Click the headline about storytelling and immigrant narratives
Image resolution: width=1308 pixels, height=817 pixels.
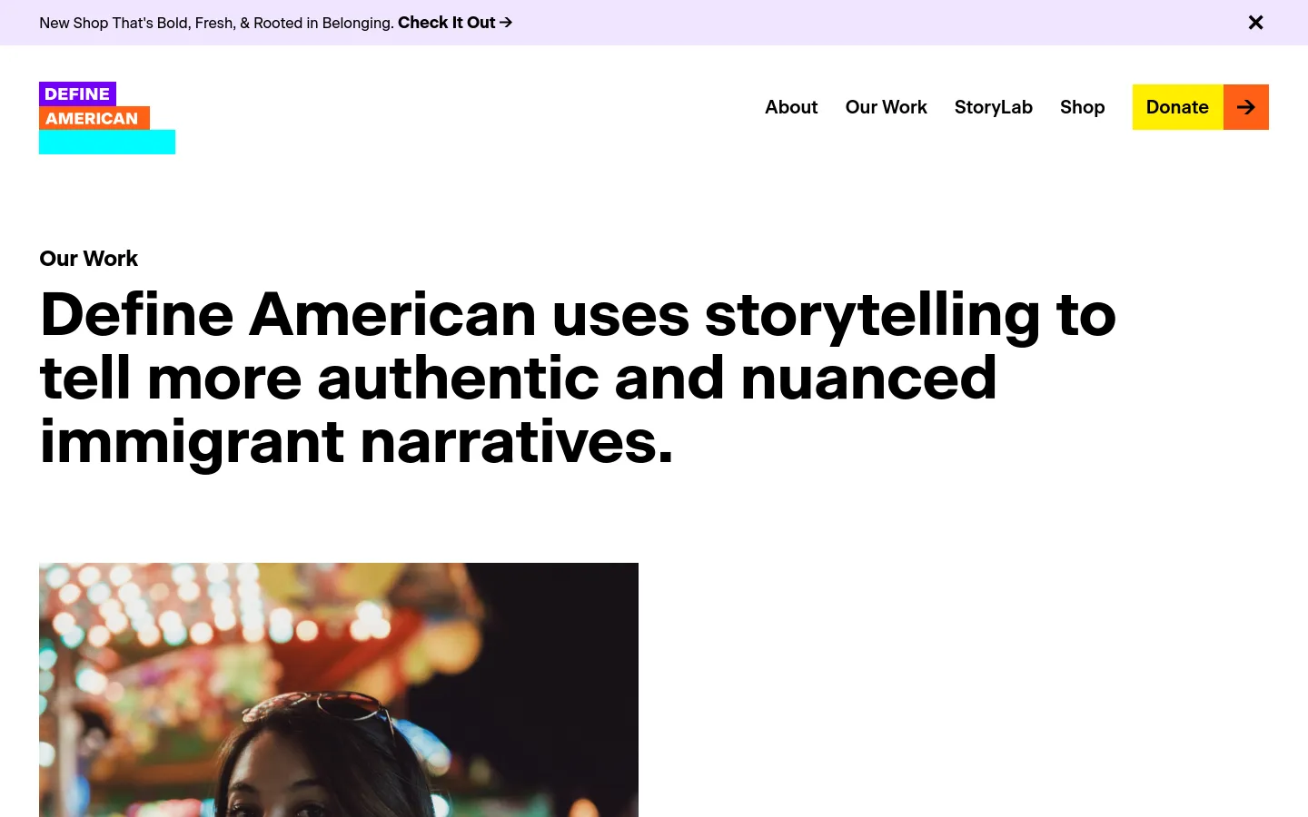tap(578, 379)
